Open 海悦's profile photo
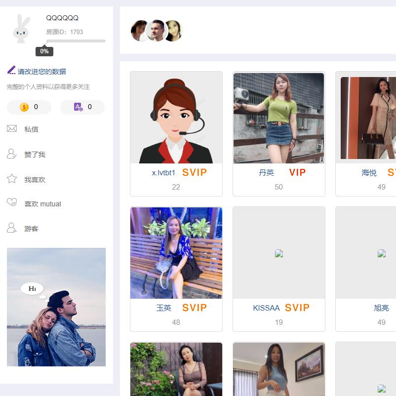Viewport: 396px width, 396px height. pyautogui.click(x=368, y=118)
